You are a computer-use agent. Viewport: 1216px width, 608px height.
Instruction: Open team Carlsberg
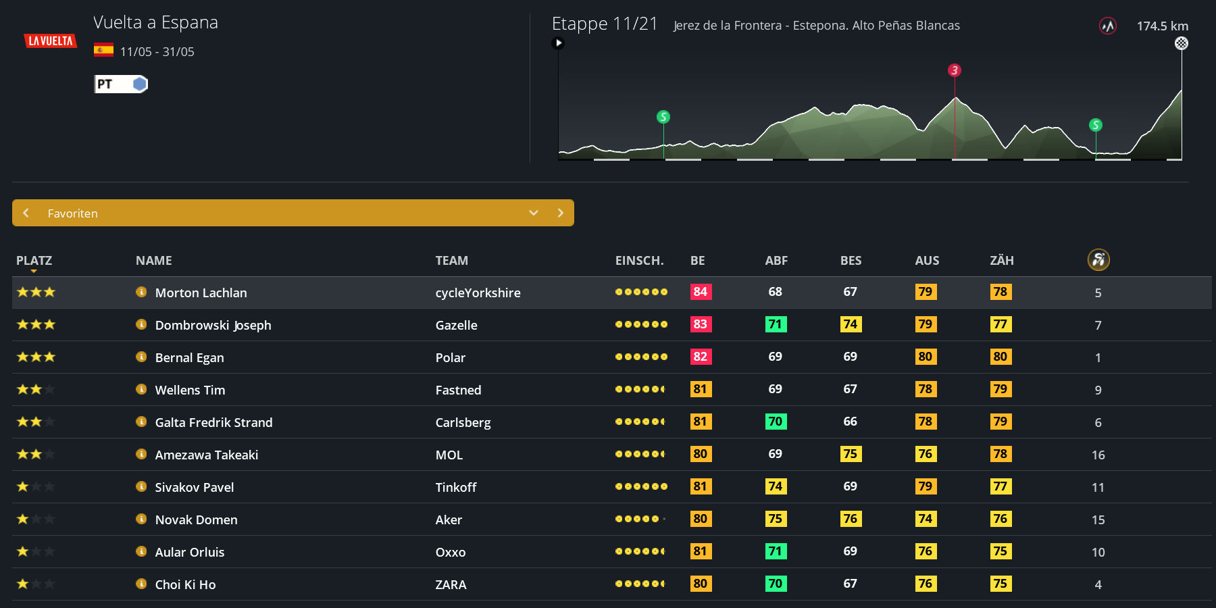(463, 422)
